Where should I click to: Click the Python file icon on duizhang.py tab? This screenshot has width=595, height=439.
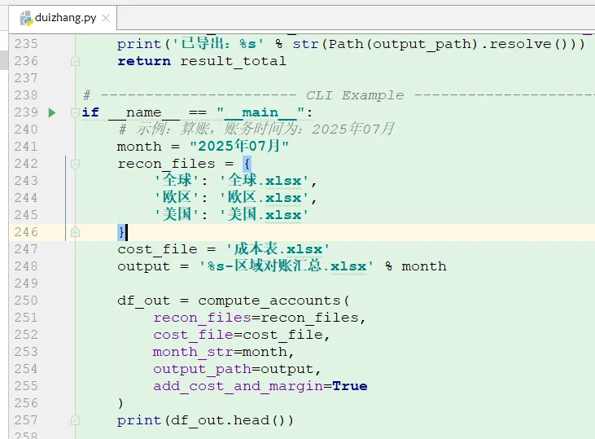26,18
